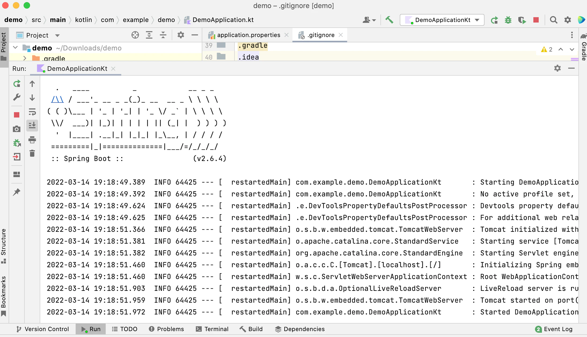Rerun DemoApplicationKt in the Run panel
This screenshot has height=337, width=587.
pyautogui.click(x=17, y=84)
